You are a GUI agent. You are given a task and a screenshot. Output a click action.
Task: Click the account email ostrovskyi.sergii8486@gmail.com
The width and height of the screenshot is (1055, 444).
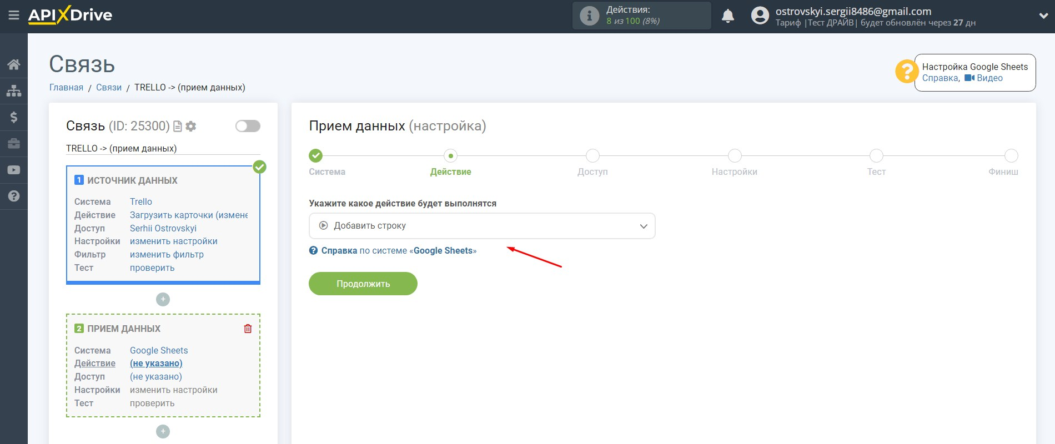click(x=853, y=11)
